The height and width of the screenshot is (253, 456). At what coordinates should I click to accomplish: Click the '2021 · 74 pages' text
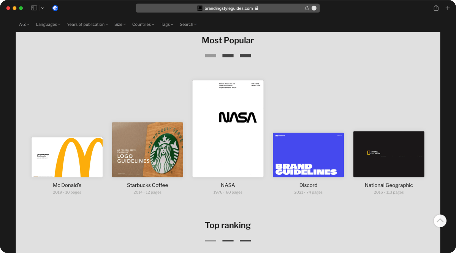[308, 192]
